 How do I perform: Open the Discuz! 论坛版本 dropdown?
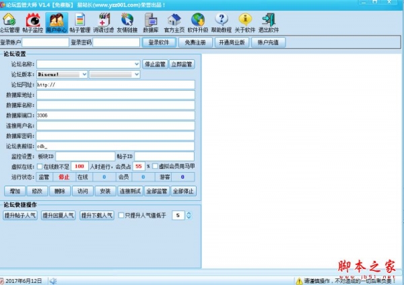84,75
